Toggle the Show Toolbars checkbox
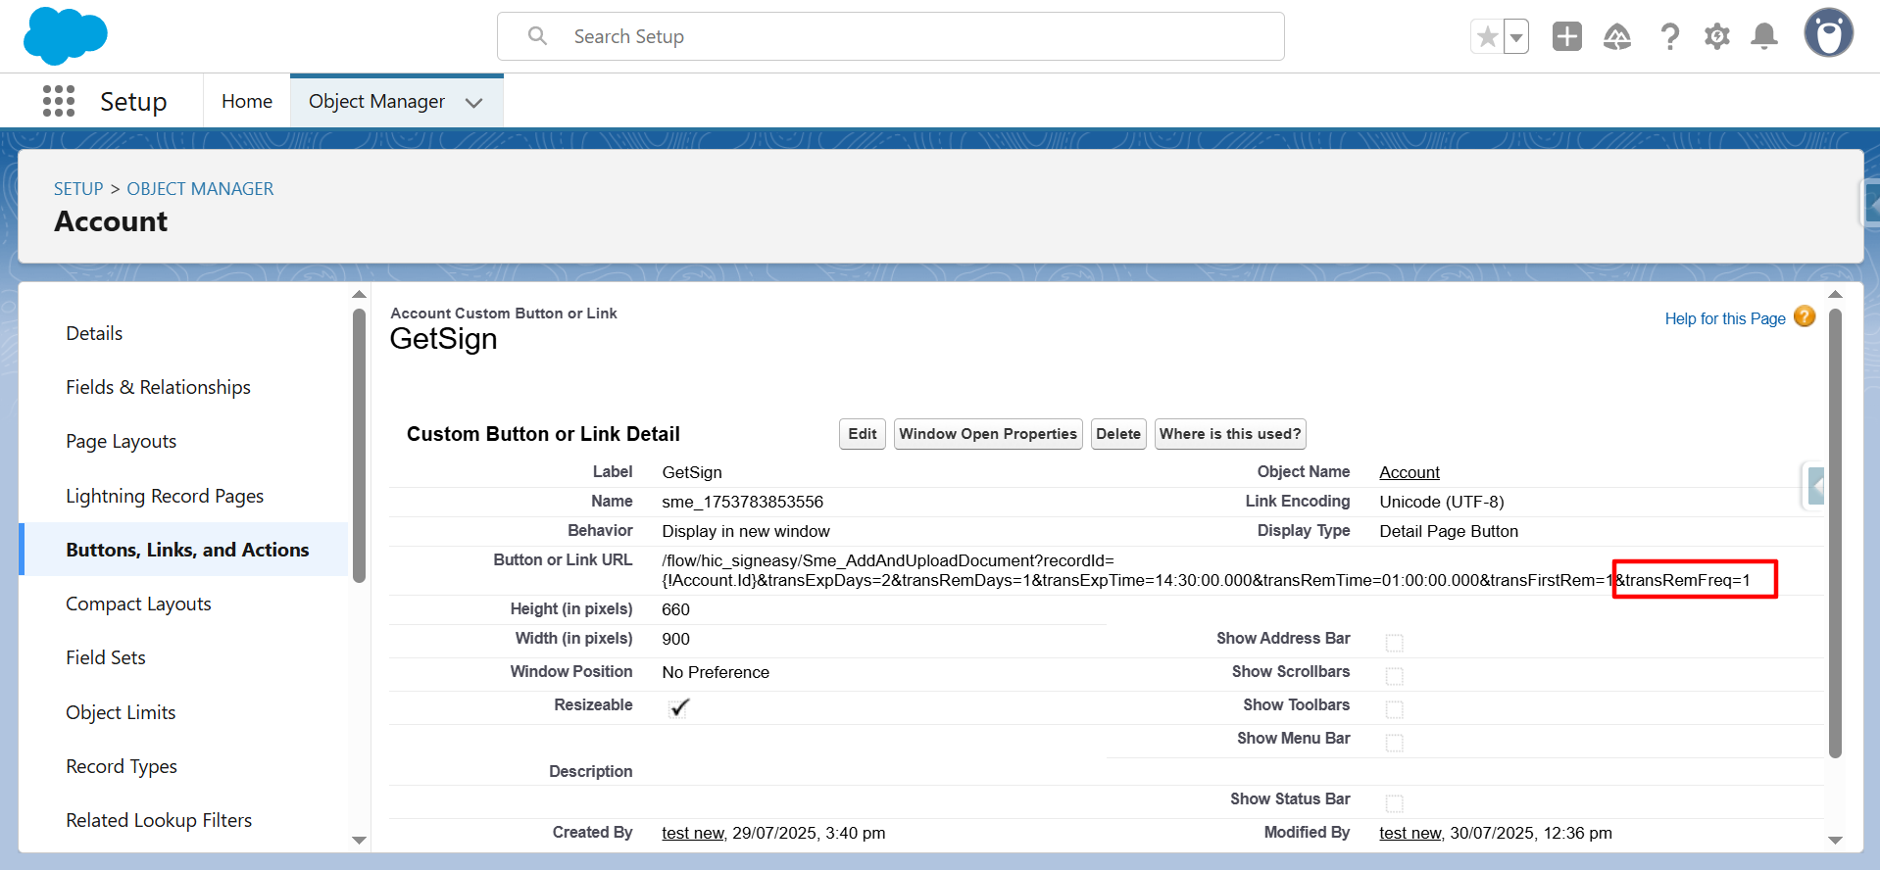1880x870 pixels. point(1395,709)
